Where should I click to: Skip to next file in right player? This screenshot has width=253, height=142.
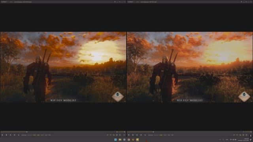click(x=141, y=135)
